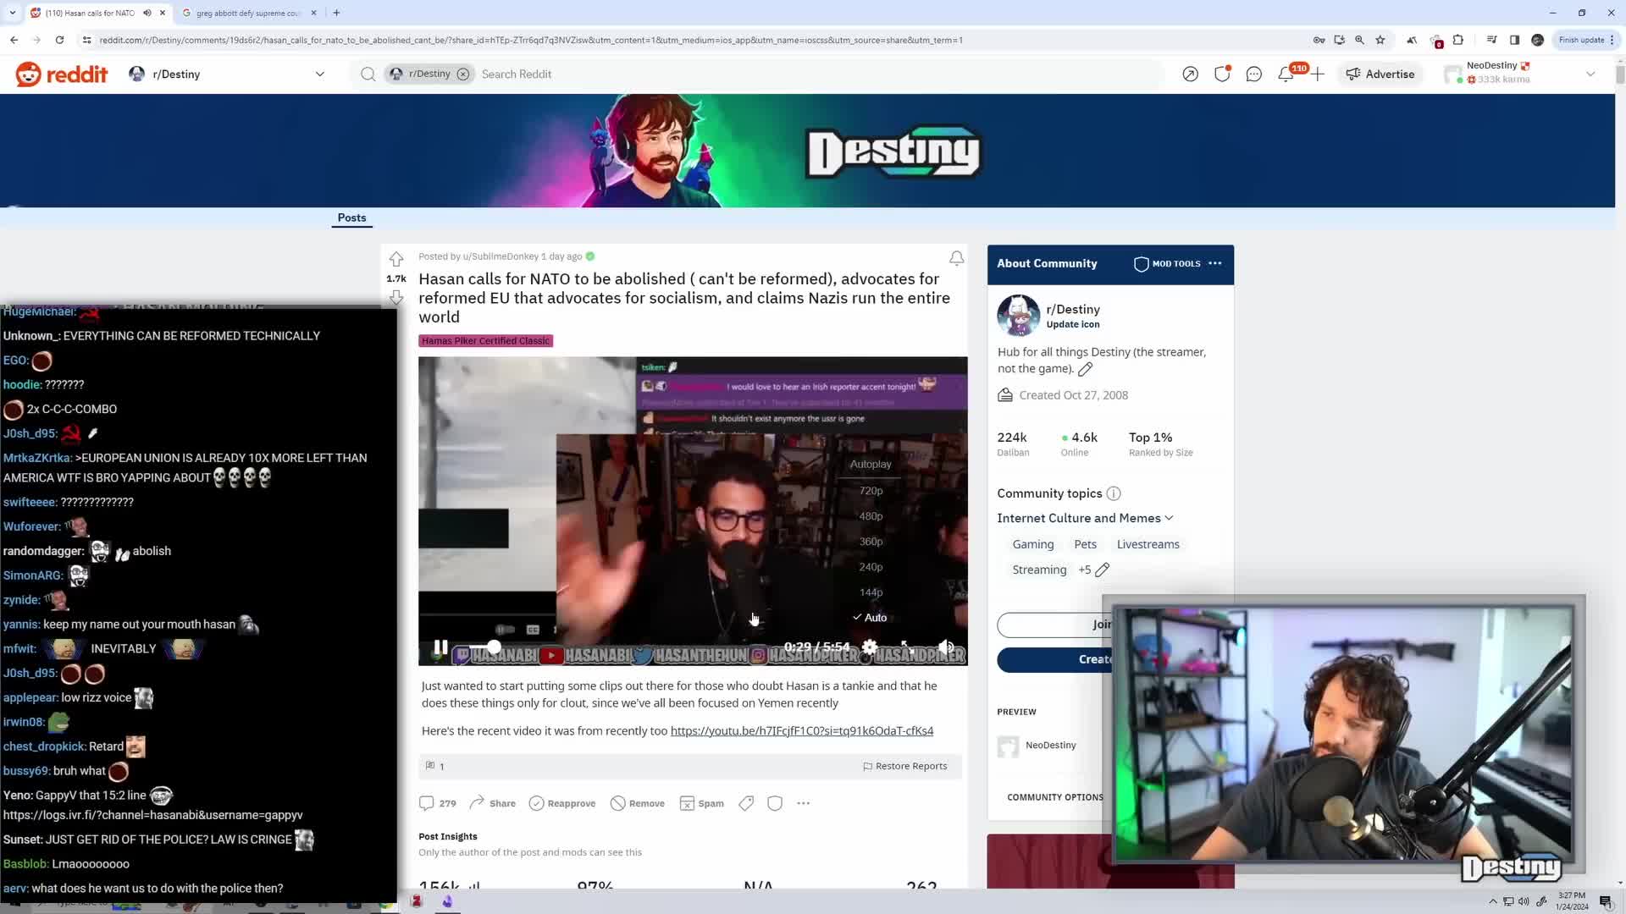Screen dimensions: 1626x914
Task: Share the post
Action: coord(492,803)
